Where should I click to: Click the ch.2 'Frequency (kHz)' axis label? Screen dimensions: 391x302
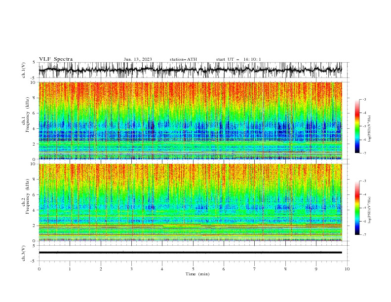pos(28,196)
